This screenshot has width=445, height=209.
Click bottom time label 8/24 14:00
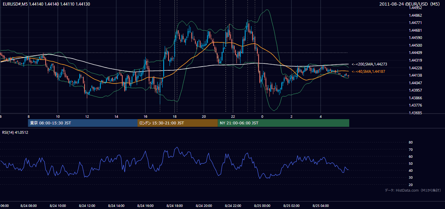pyautogui.click(x=116, y=206)
